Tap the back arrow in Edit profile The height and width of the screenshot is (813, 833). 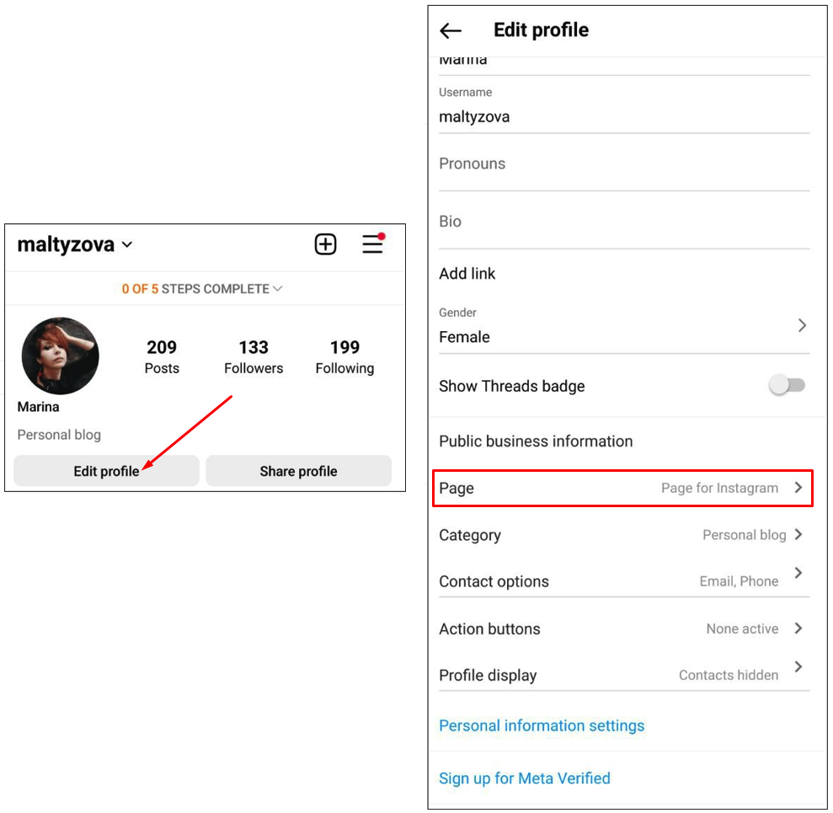click(451, 31)
